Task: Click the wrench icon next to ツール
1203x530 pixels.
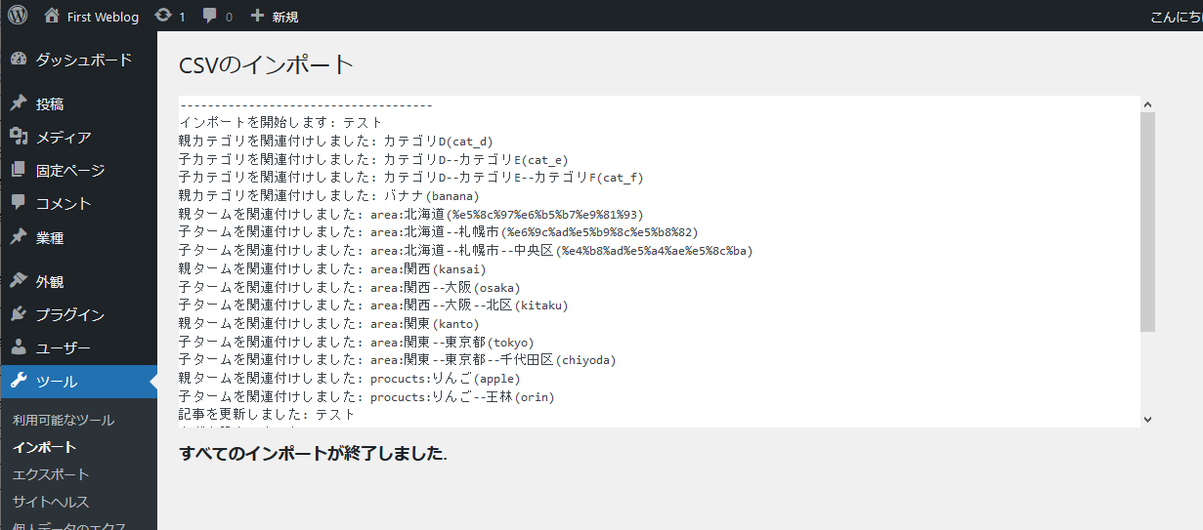Action: coord(19,381)
